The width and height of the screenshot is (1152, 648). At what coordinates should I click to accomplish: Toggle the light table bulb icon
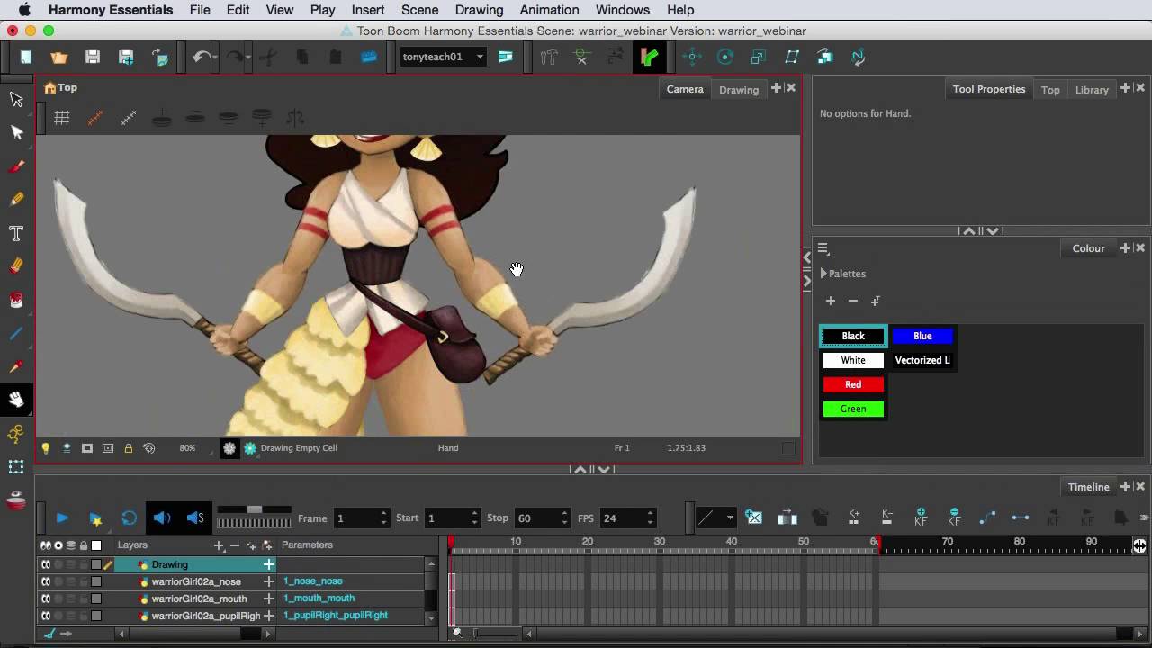[x=45, y=448]
